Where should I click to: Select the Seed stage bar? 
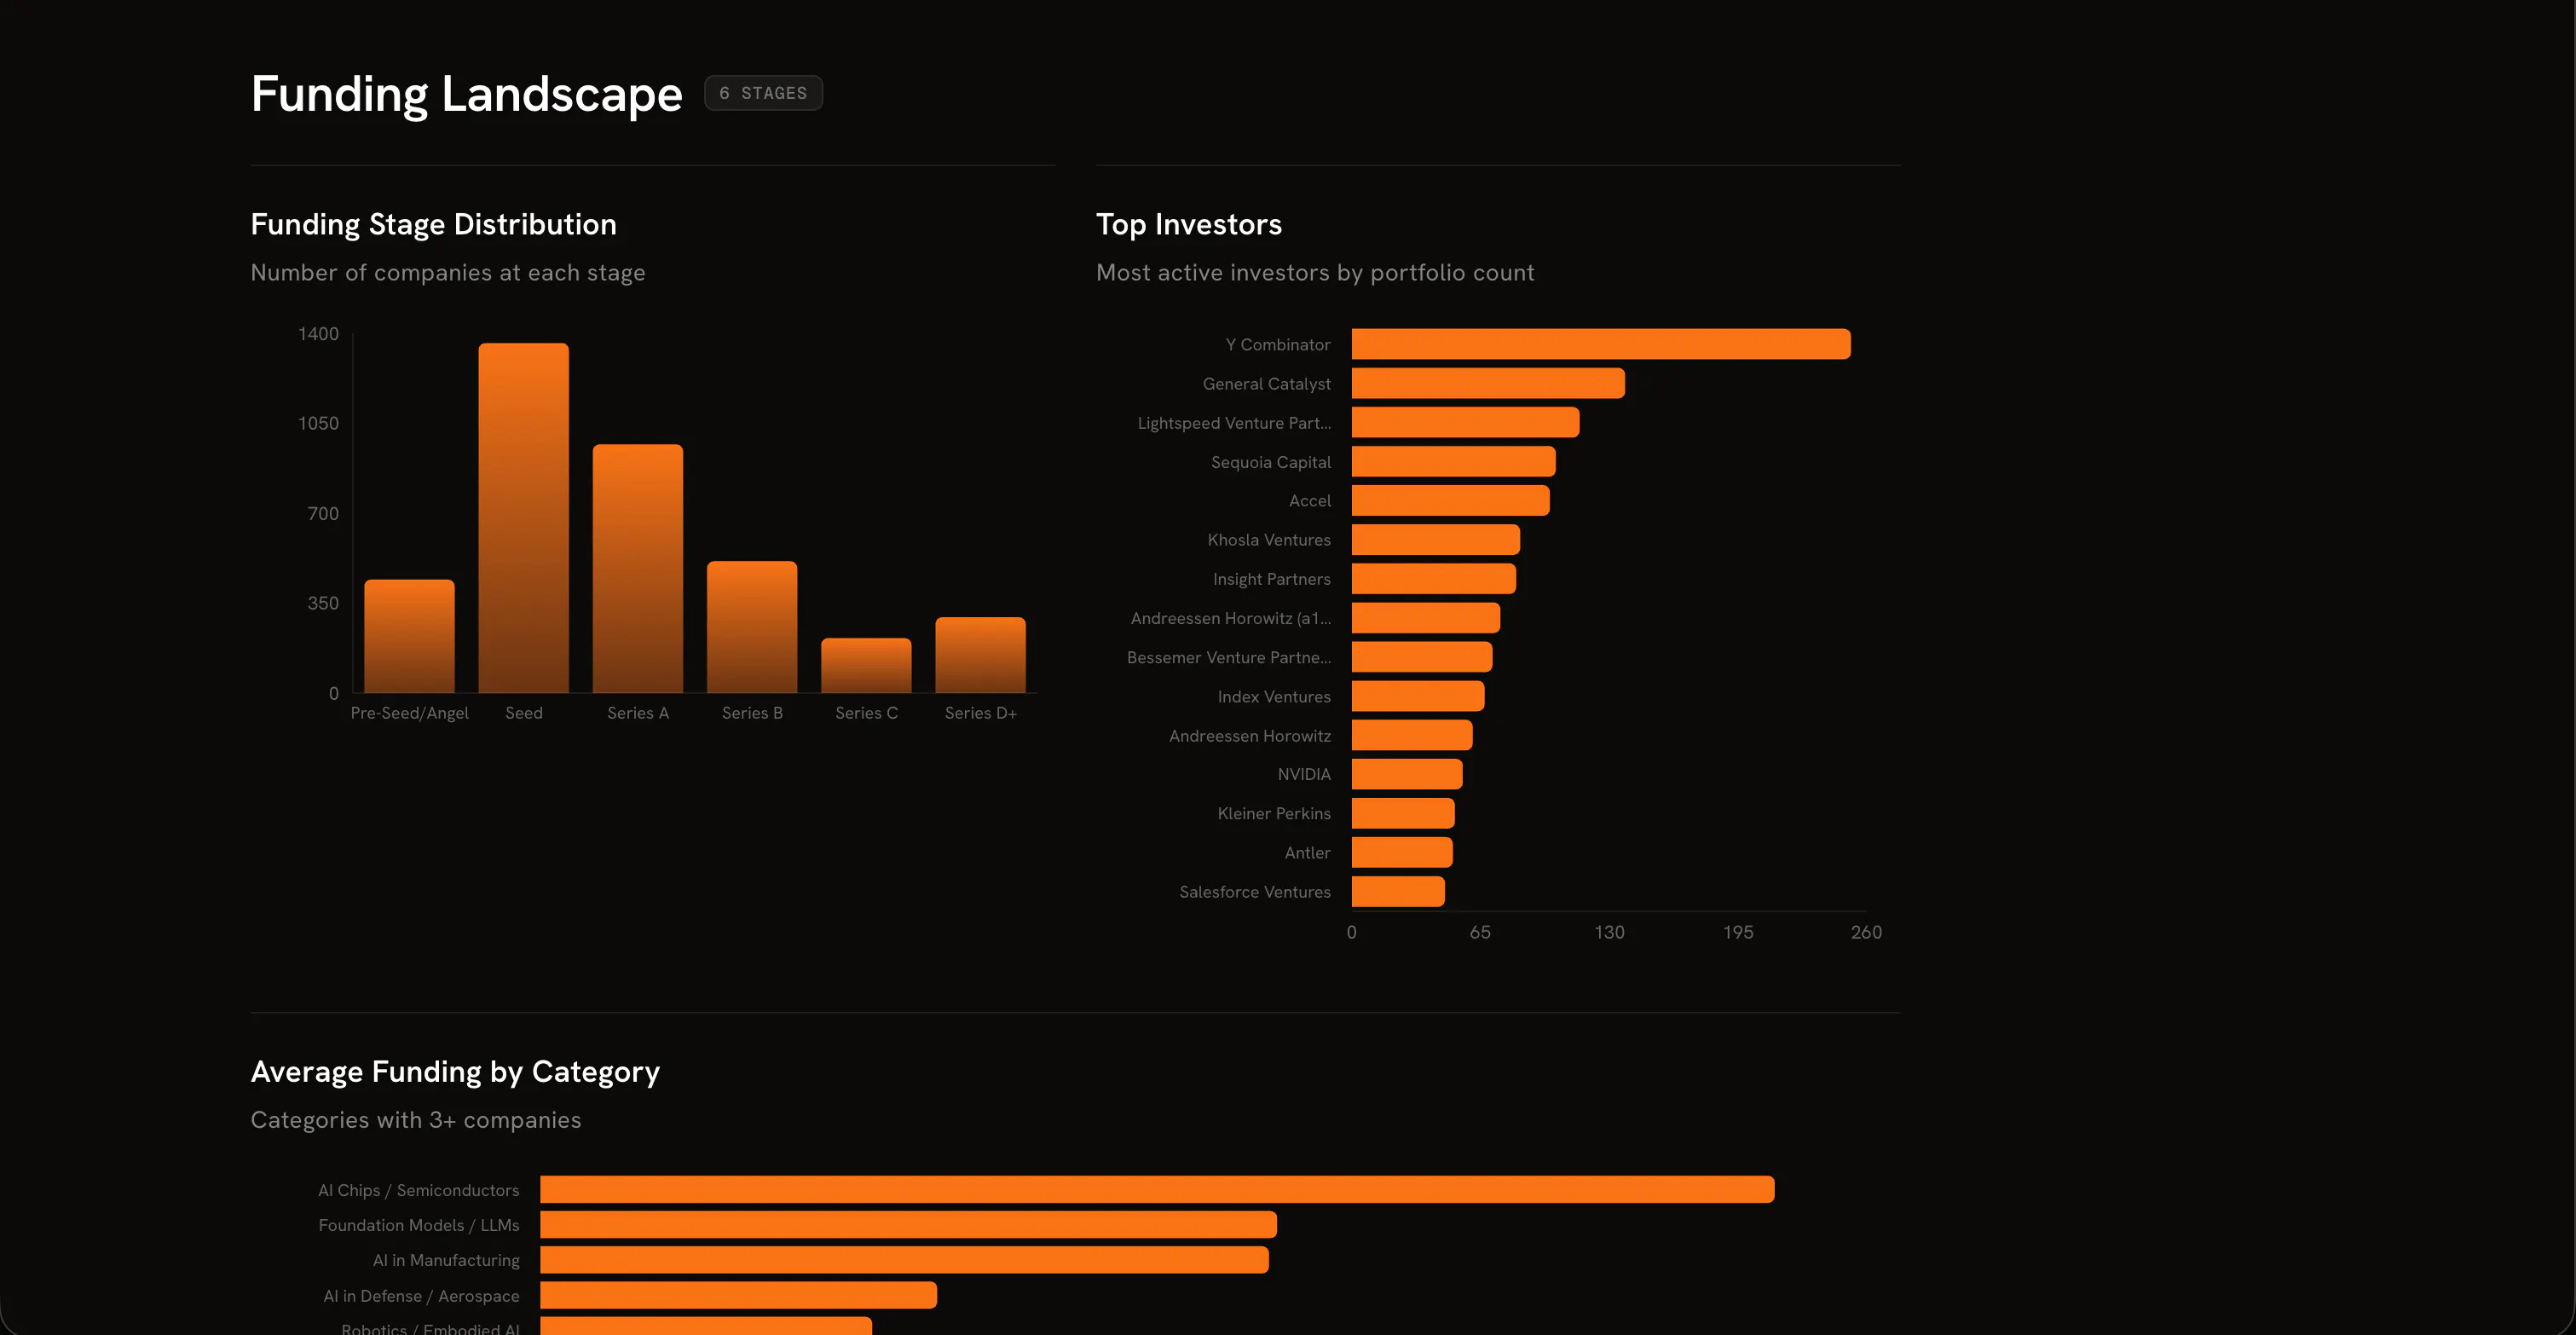pos(523,518)
